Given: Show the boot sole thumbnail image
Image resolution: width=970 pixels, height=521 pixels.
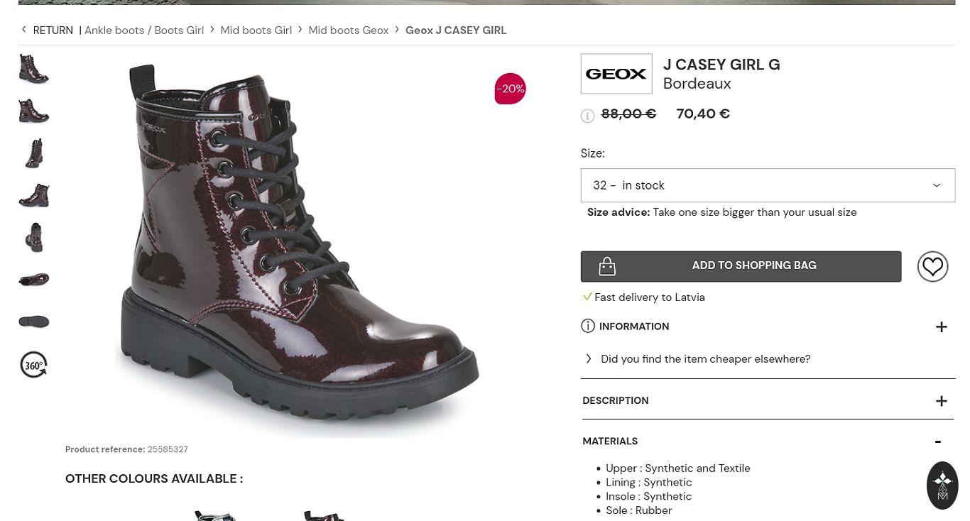Looking at the screenshot, I should 33,322.
